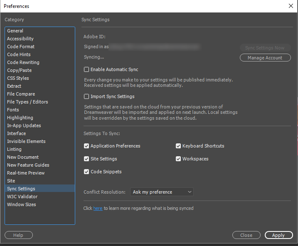Uncheck Keyboard Shortcuts sync option

click(x=178, y=146)
